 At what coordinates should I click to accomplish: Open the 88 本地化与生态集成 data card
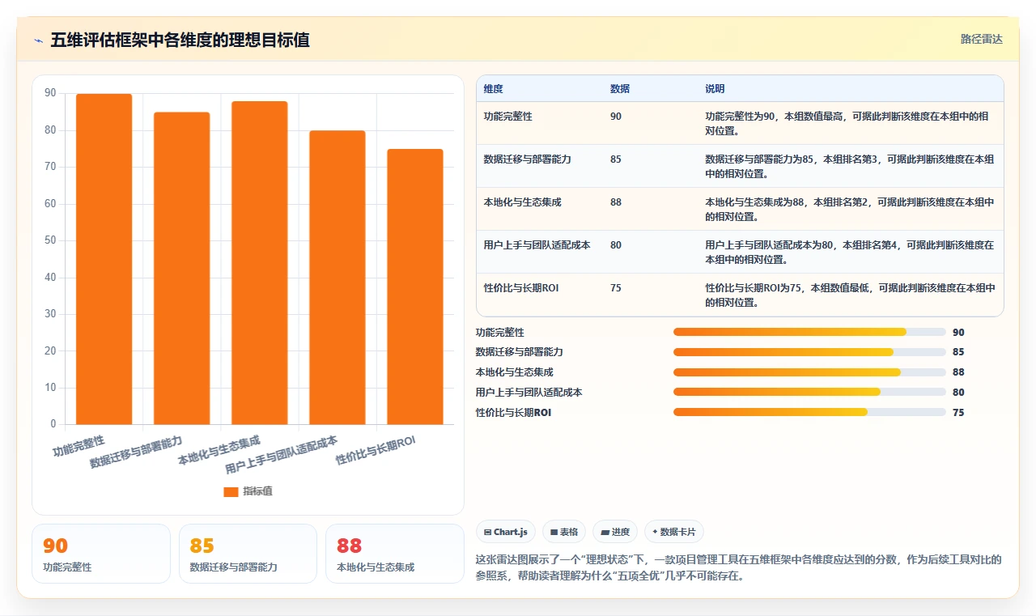tap(395, 554)
